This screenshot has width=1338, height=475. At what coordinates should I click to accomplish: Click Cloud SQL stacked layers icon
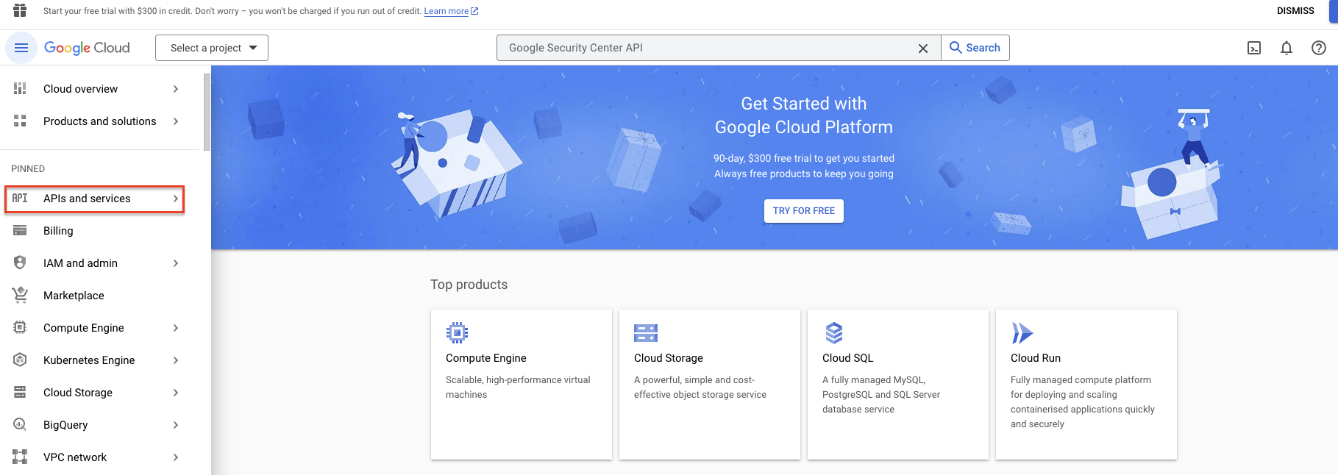point(834,333)
